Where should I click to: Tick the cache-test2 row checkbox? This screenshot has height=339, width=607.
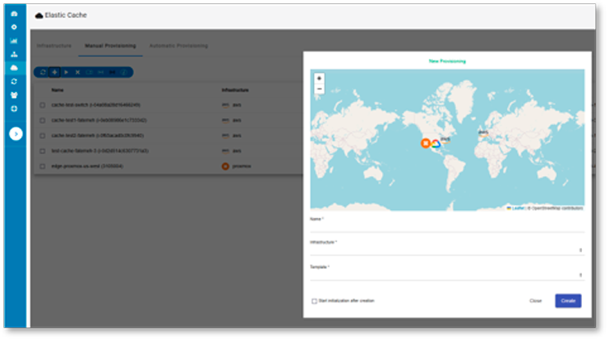[43, 136]
